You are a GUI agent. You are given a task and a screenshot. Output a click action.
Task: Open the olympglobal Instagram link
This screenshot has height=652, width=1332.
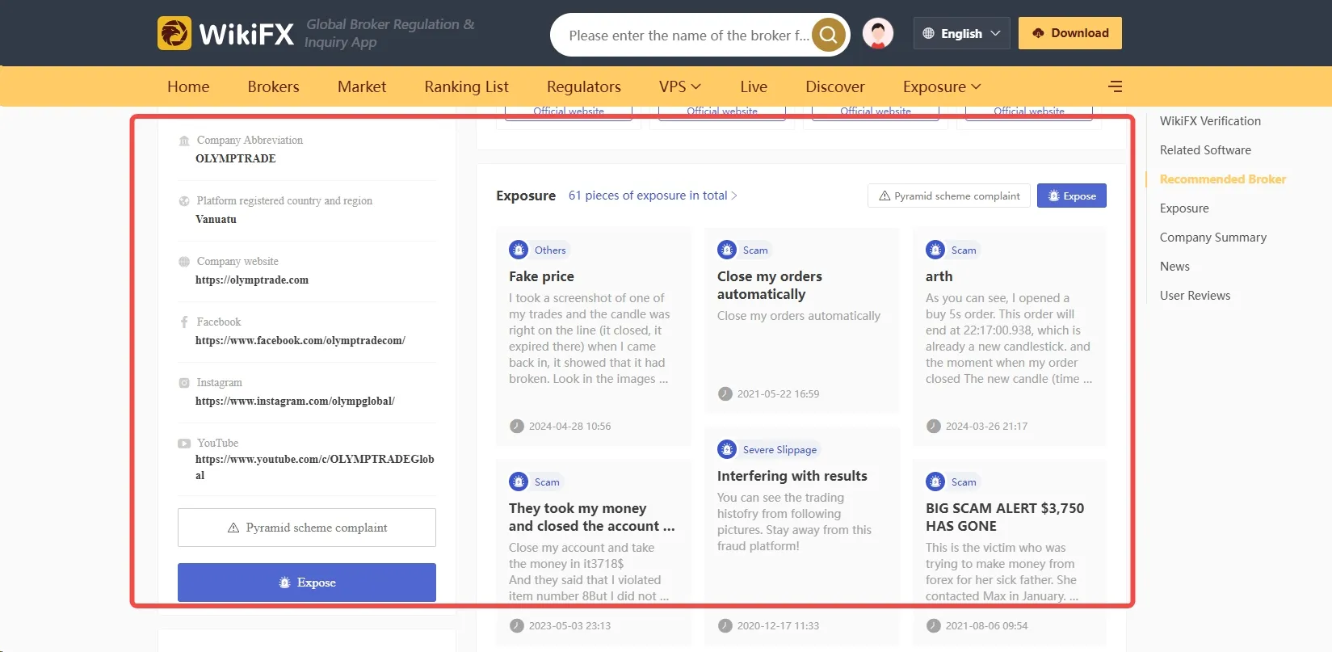click(295, 402)
